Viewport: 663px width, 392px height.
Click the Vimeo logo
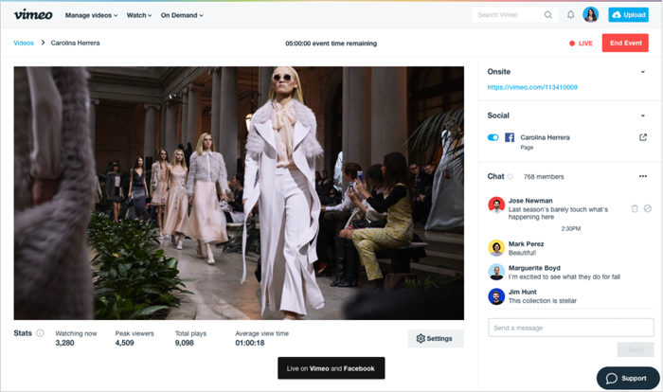33,15
